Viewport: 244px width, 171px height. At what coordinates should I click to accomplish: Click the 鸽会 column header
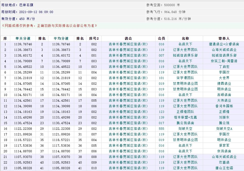coord(128,38)
